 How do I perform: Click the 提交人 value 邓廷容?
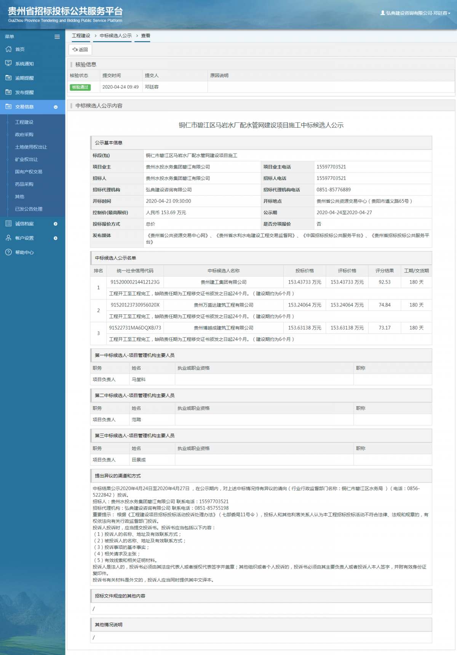152,87
